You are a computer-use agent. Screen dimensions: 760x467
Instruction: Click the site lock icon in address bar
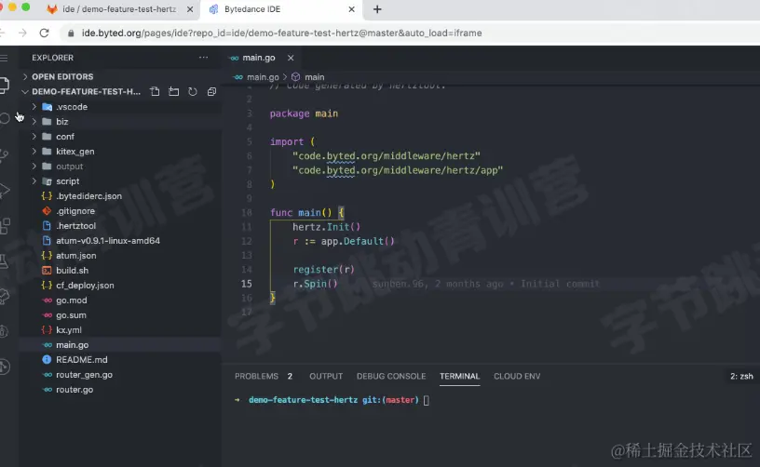tap(71, 33)
